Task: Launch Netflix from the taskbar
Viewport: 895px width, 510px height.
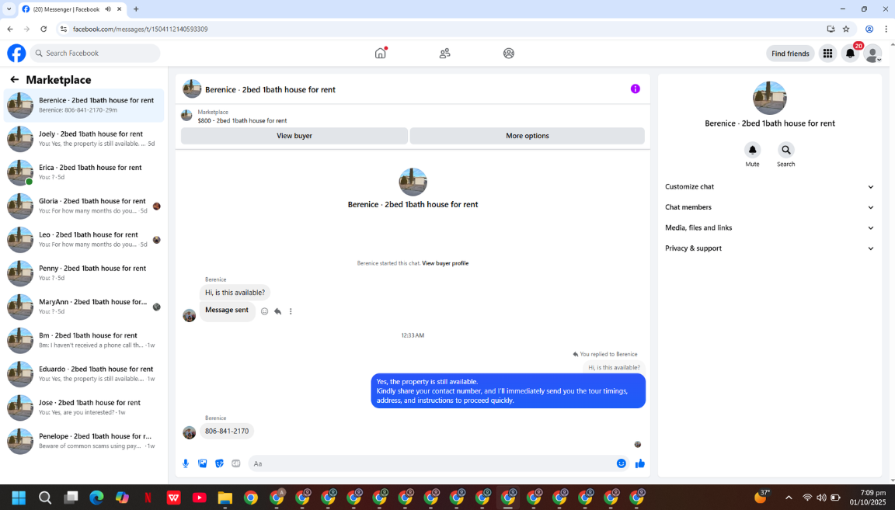Action: click(x=148, y=498)
